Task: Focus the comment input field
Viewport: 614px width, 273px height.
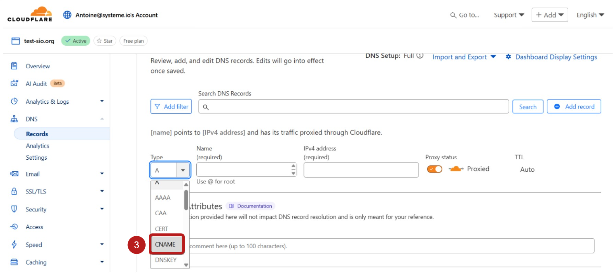Action: 392,246
